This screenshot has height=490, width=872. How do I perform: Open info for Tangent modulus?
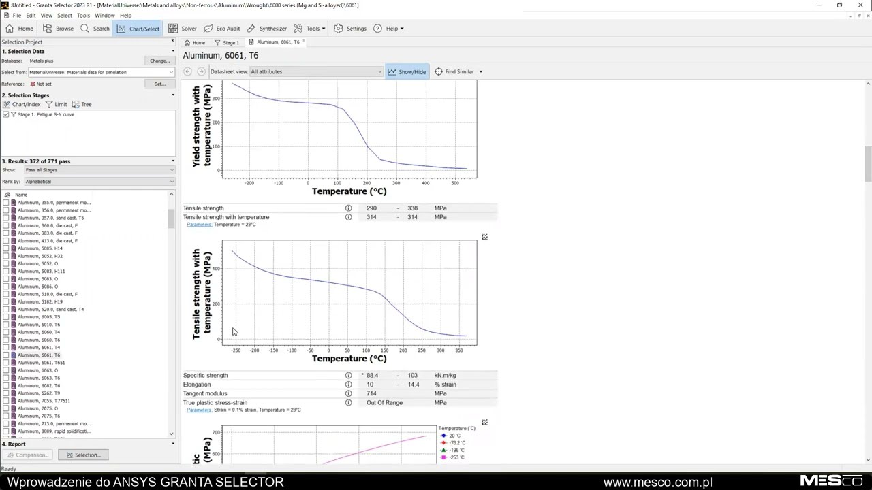click(348, 393)
